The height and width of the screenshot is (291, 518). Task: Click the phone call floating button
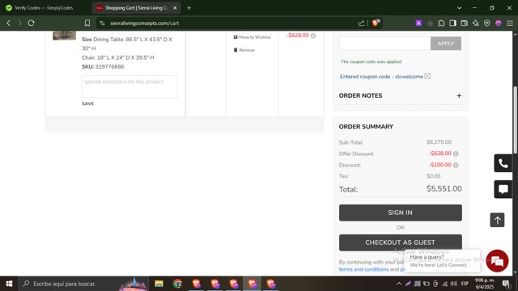click(503, 163)
